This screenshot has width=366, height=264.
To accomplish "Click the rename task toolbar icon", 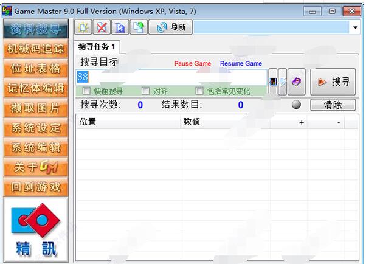I will 120,27.
